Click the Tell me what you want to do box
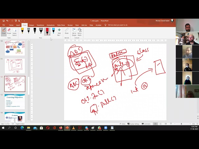199x149 pixels. click(x=118, y=25)
